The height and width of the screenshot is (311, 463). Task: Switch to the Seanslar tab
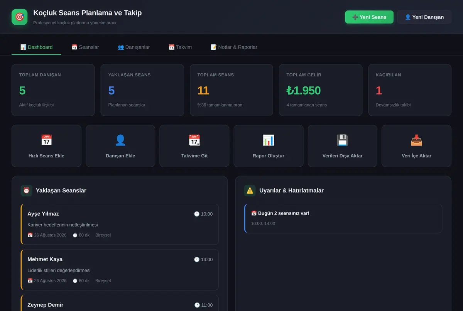85,47
